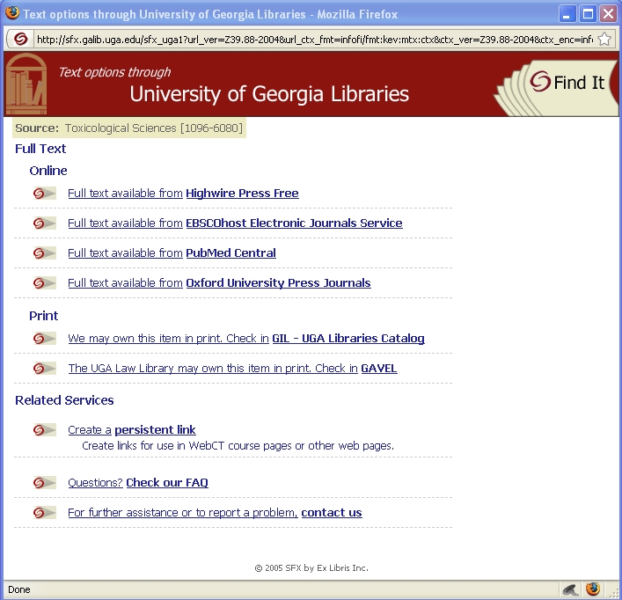This screenshot has width=622, height=600.
Task: Click SFX icon beside contact us
Action: (44, 513)
